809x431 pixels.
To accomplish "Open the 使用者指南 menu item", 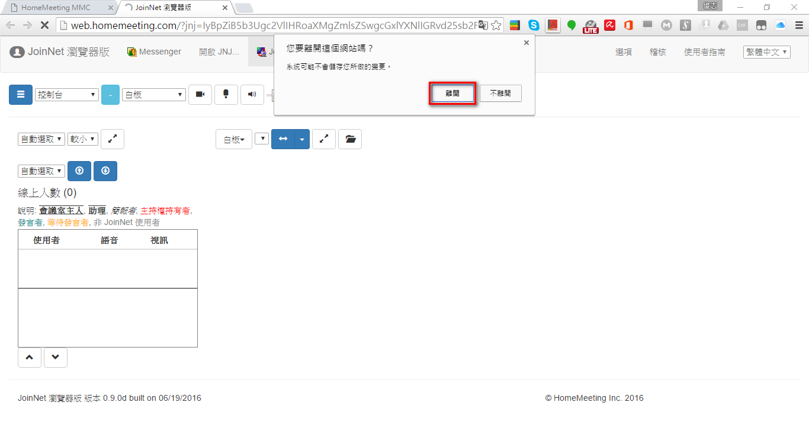I will tap(705, 52).
